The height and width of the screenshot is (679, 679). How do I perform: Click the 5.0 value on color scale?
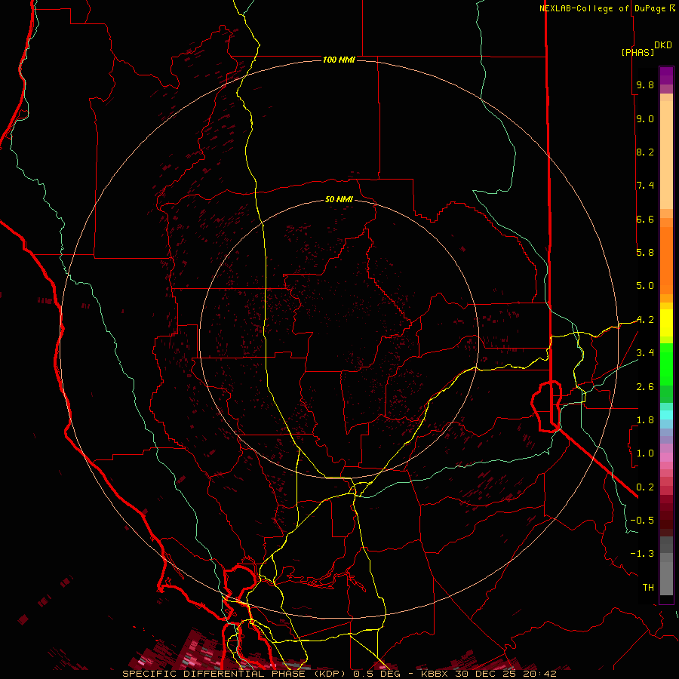click(x=645, y=286)
